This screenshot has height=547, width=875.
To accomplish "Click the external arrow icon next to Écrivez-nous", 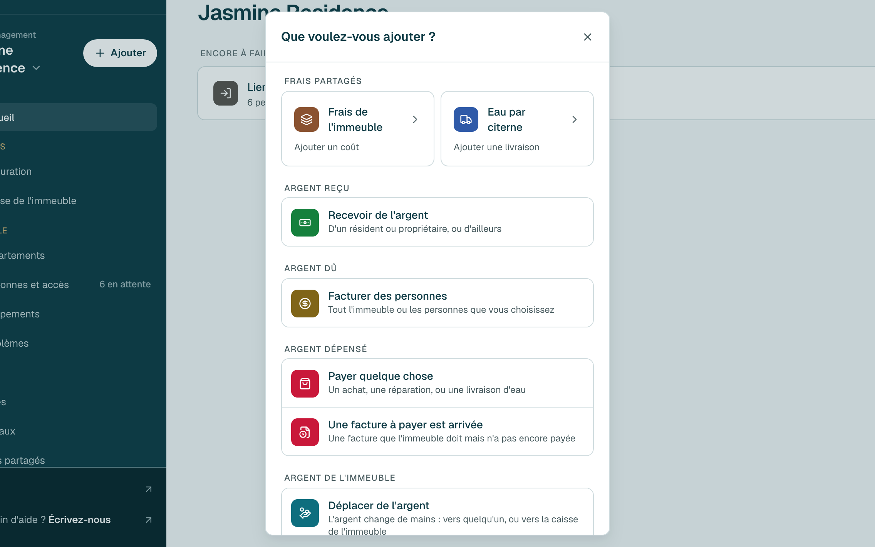I will 149,520.
